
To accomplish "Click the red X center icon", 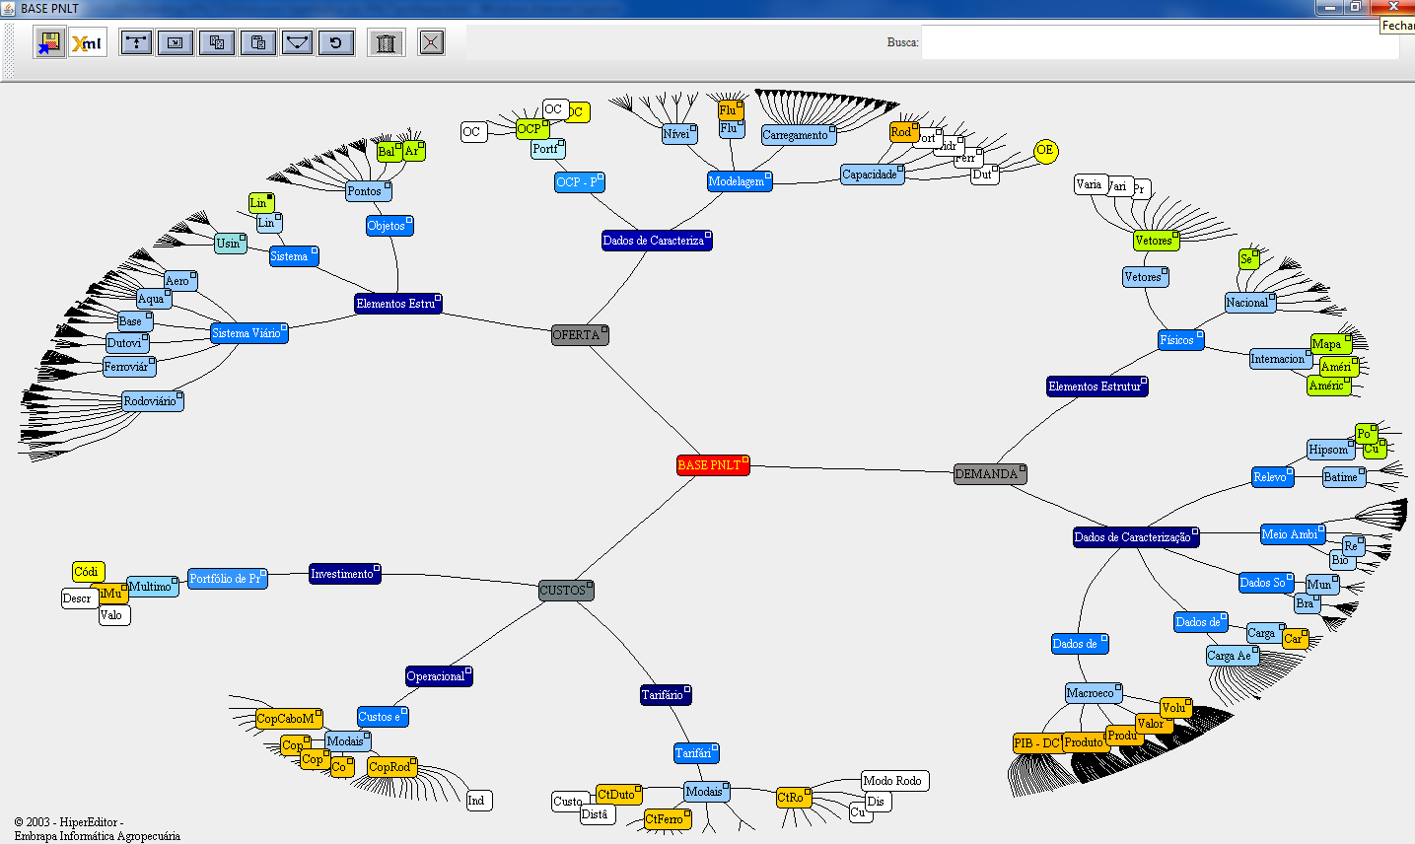I will point(431,42).
